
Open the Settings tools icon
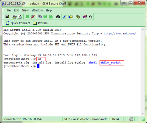78,17
